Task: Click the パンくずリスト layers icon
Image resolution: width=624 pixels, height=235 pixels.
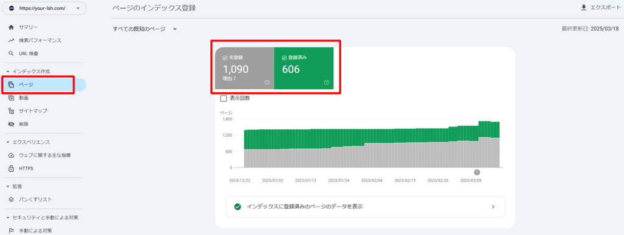Action: [x=11, y=199]
